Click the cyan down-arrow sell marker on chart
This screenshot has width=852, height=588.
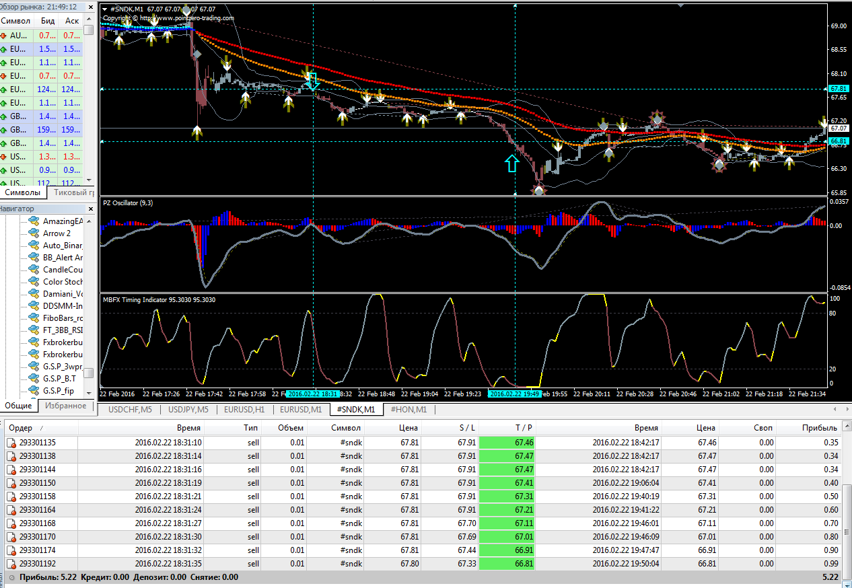[x=312, y=82]
